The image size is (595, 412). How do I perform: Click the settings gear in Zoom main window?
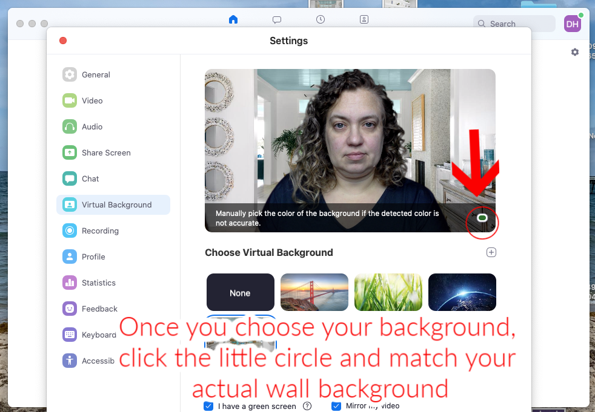pos(575,52)
